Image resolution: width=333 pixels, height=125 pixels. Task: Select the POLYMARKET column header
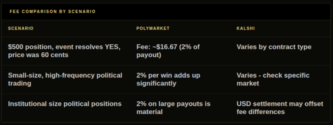click(153, 28)
